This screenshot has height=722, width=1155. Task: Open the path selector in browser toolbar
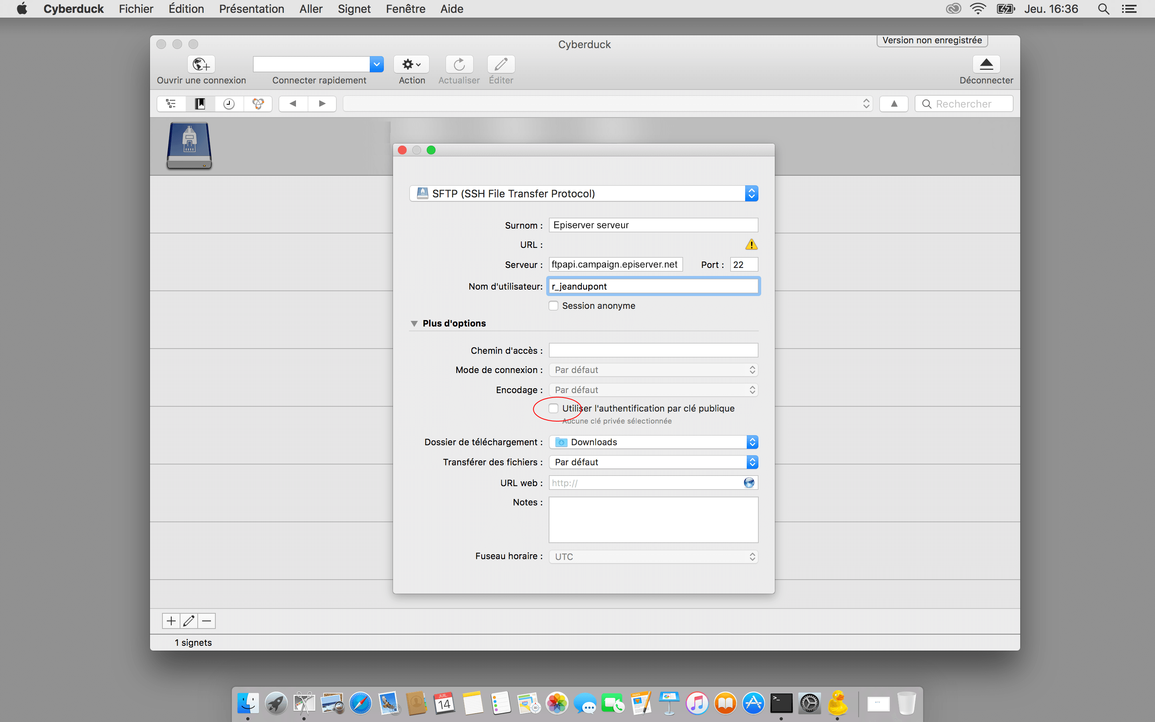(x=608, y=103)
